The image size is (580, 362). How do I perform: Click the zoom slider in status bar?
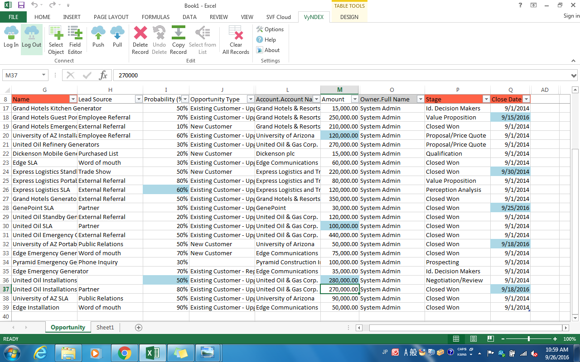(529, 339)
